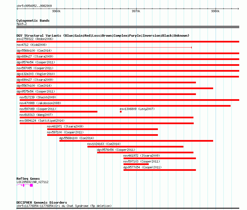Click the dgv9576n54 (Cooper2011) label
247x210 pixels.
tap(116, 150)
